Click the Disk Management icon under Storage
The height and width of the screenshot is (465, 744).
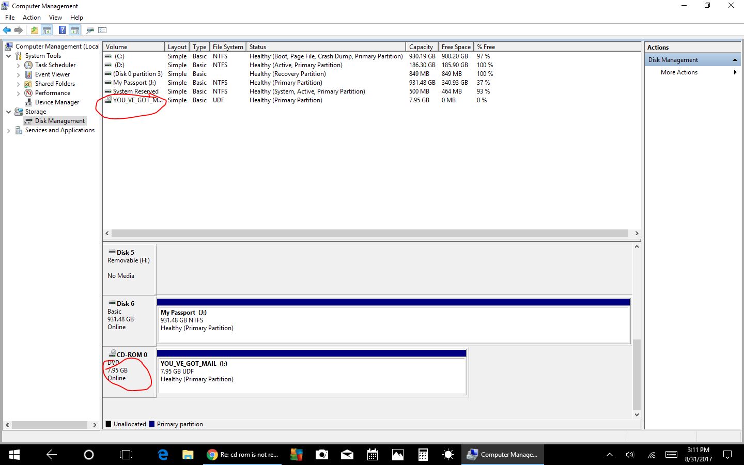27,120
